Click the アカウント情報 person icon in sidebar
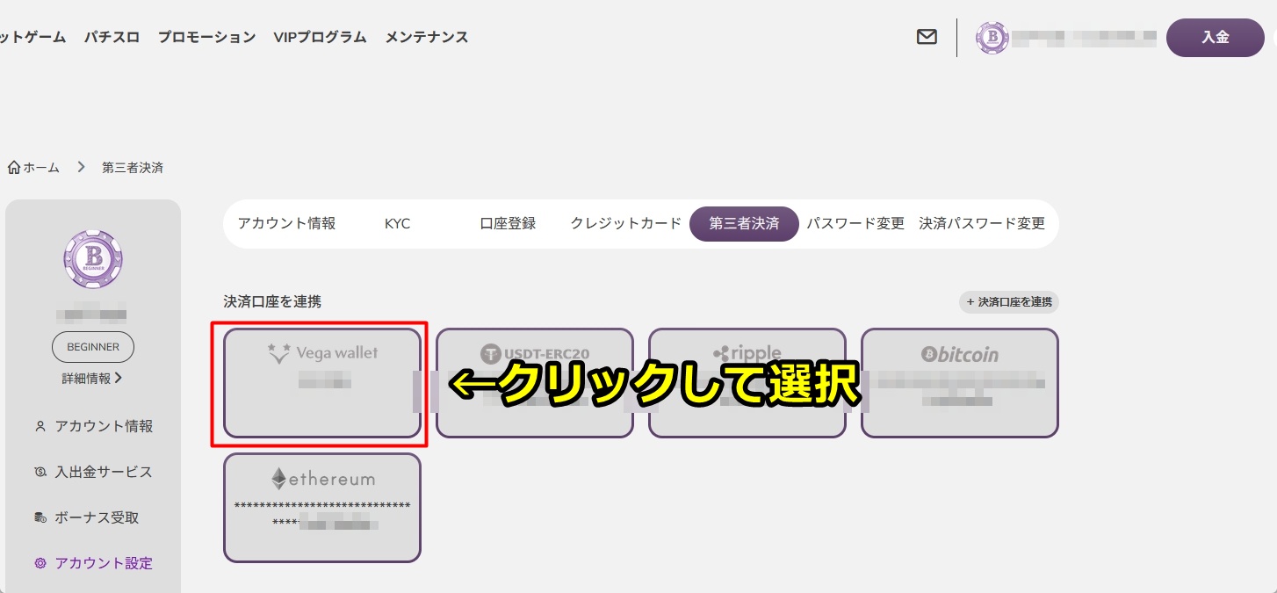Viewport: 1277px width, 593px height. (40, 426)
